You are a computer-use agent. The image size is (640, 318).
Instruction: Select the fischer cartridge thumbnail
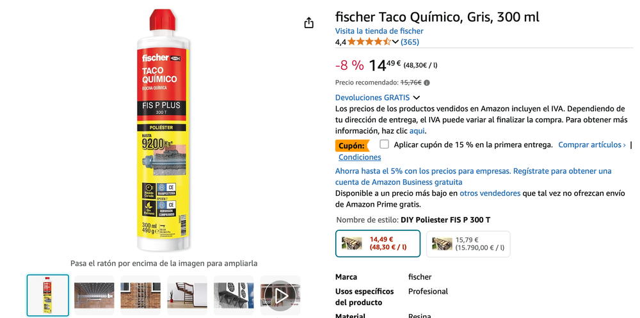point(48,295)
